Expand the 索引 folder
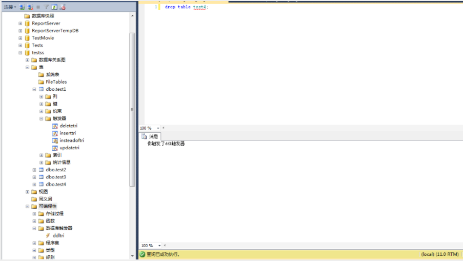Image resolution: width=463 pixels, height=261 pixels. click(41, 155)
